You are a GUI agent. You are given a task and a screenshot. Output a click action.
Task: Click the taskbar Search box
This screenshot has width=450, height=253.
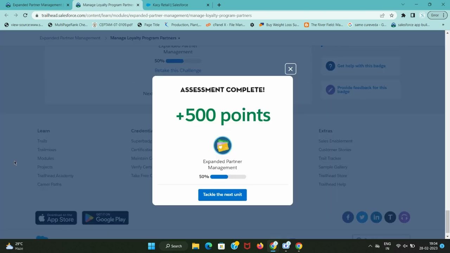coord(174,246)
